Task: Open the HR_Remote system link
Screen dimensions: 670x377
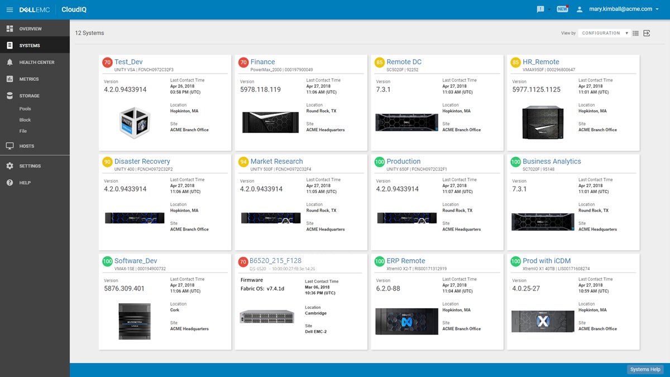Action: [x=540, y=62]
